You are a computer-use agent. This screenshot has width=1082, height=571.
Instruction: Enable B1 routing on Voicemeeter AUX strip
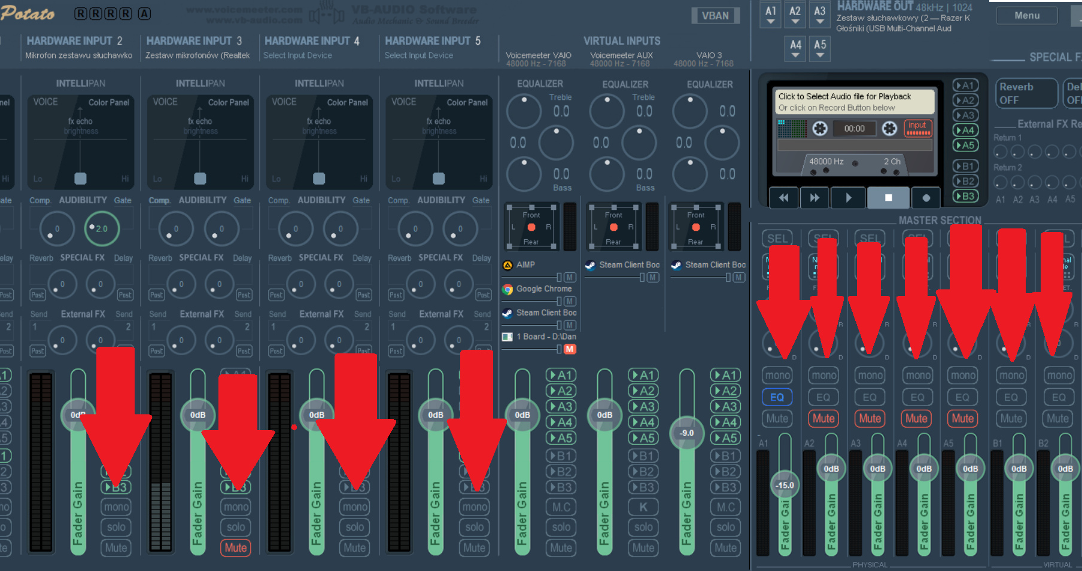(x=643, y=456)
